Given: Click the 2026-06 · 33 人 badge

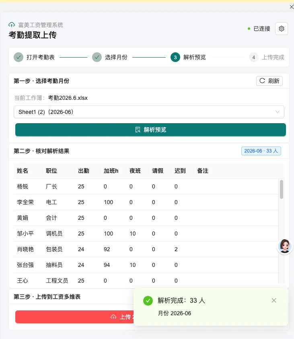Looking at the screenshot, I should (x=261, y=151).
